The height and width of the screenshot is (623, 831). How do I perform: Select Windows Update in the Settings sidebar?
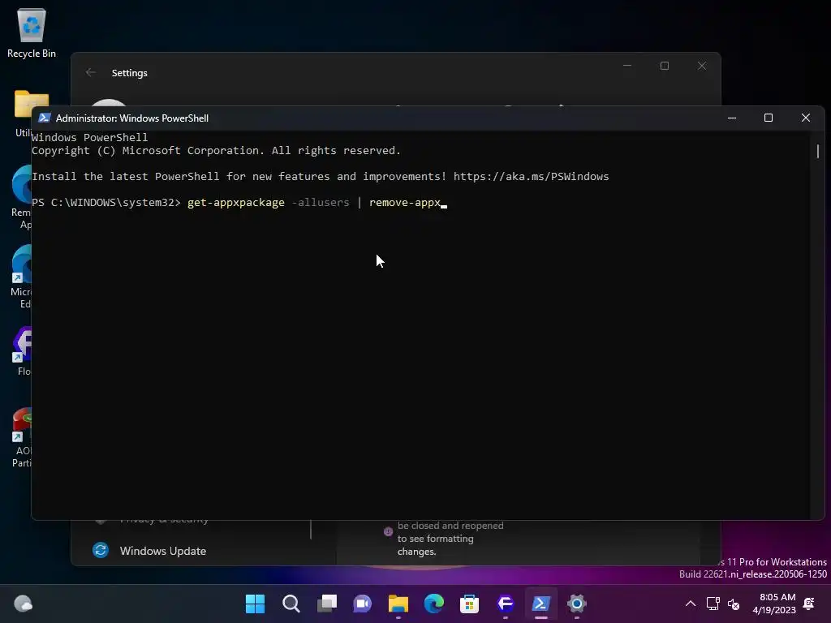point(162,551)
